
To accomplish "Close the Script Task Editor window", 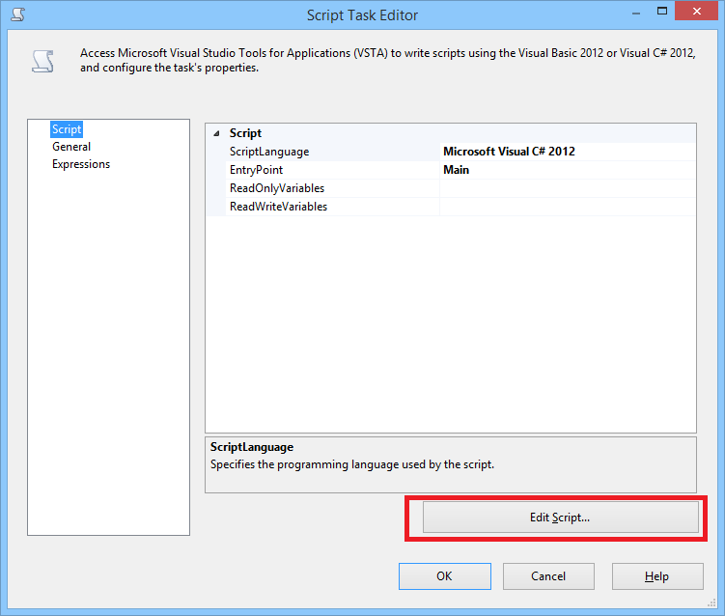I will (x=696, y=11).
